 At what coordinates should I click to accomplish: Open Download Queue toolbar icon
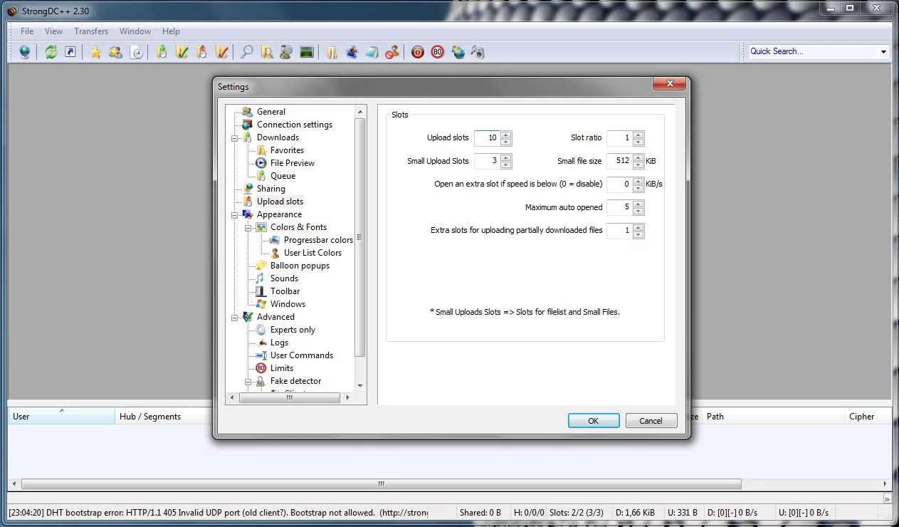coord(162,52)
